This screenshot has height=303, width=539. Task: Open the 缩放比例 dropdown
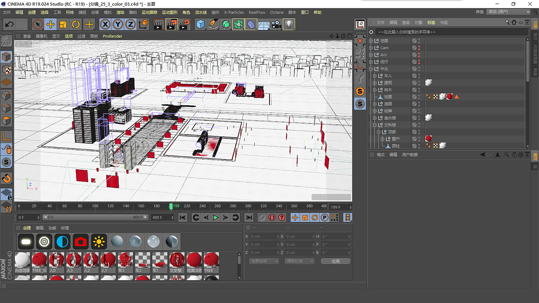click(x=299, y=261)
